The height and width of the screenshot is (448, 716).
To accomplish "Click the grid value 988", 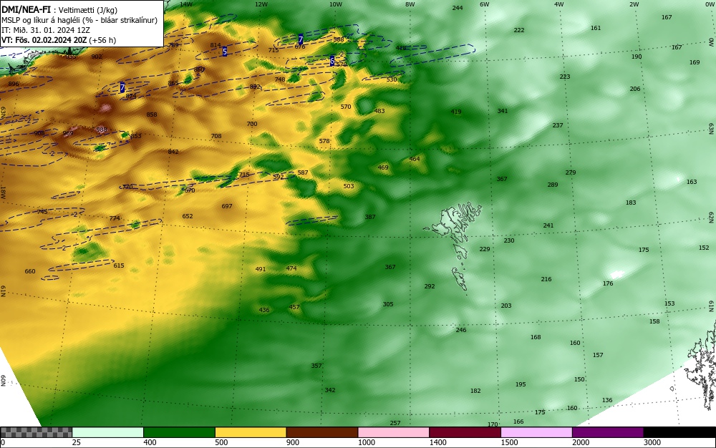I will (102, 130).
